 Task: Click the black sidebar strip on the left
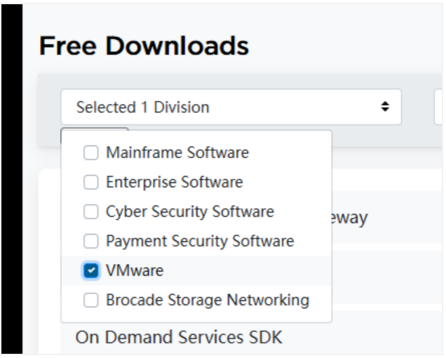point(12,179)
